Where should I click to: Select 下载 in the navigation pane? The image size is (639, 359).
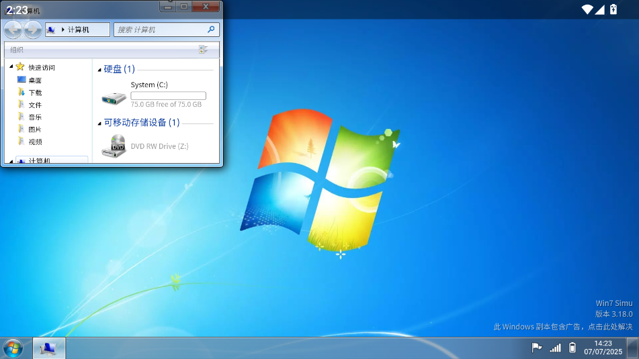tap(35, 93)
